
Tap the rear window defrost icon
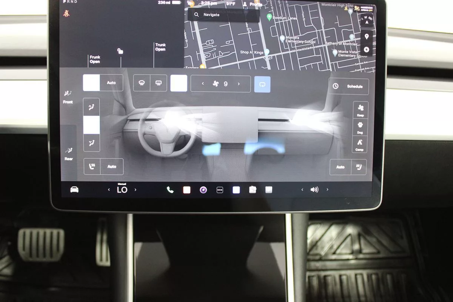point(158,83)
